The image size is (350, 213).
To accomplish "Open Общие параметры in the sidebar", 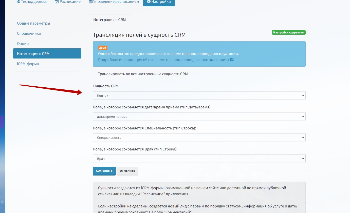I will (x=33, y=23).
